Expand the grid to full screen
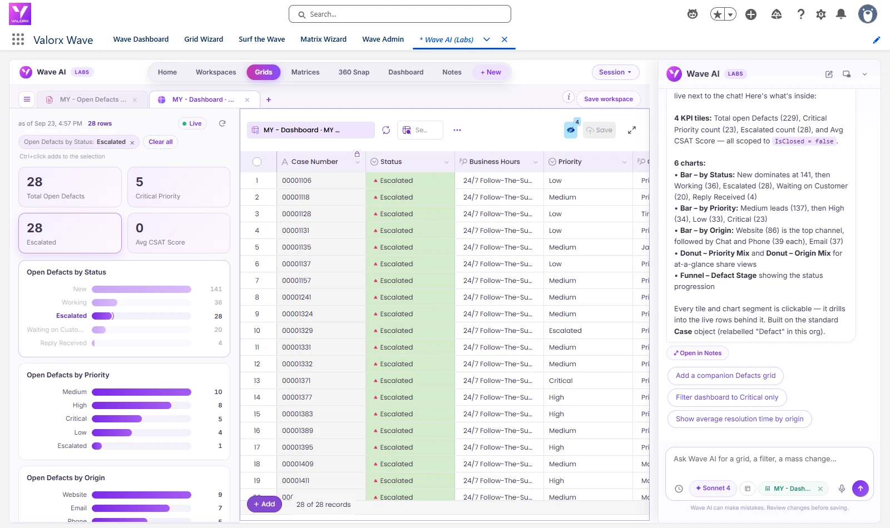Screen dimensions: 890x528 632,130
